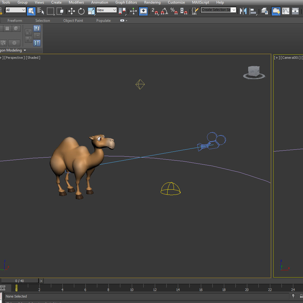Image resolution: width=303 pixels, height=303 pixels.
Task: Click Use Pivot Point Center icon
Action: pyautogui.click(x=122, y=11)
